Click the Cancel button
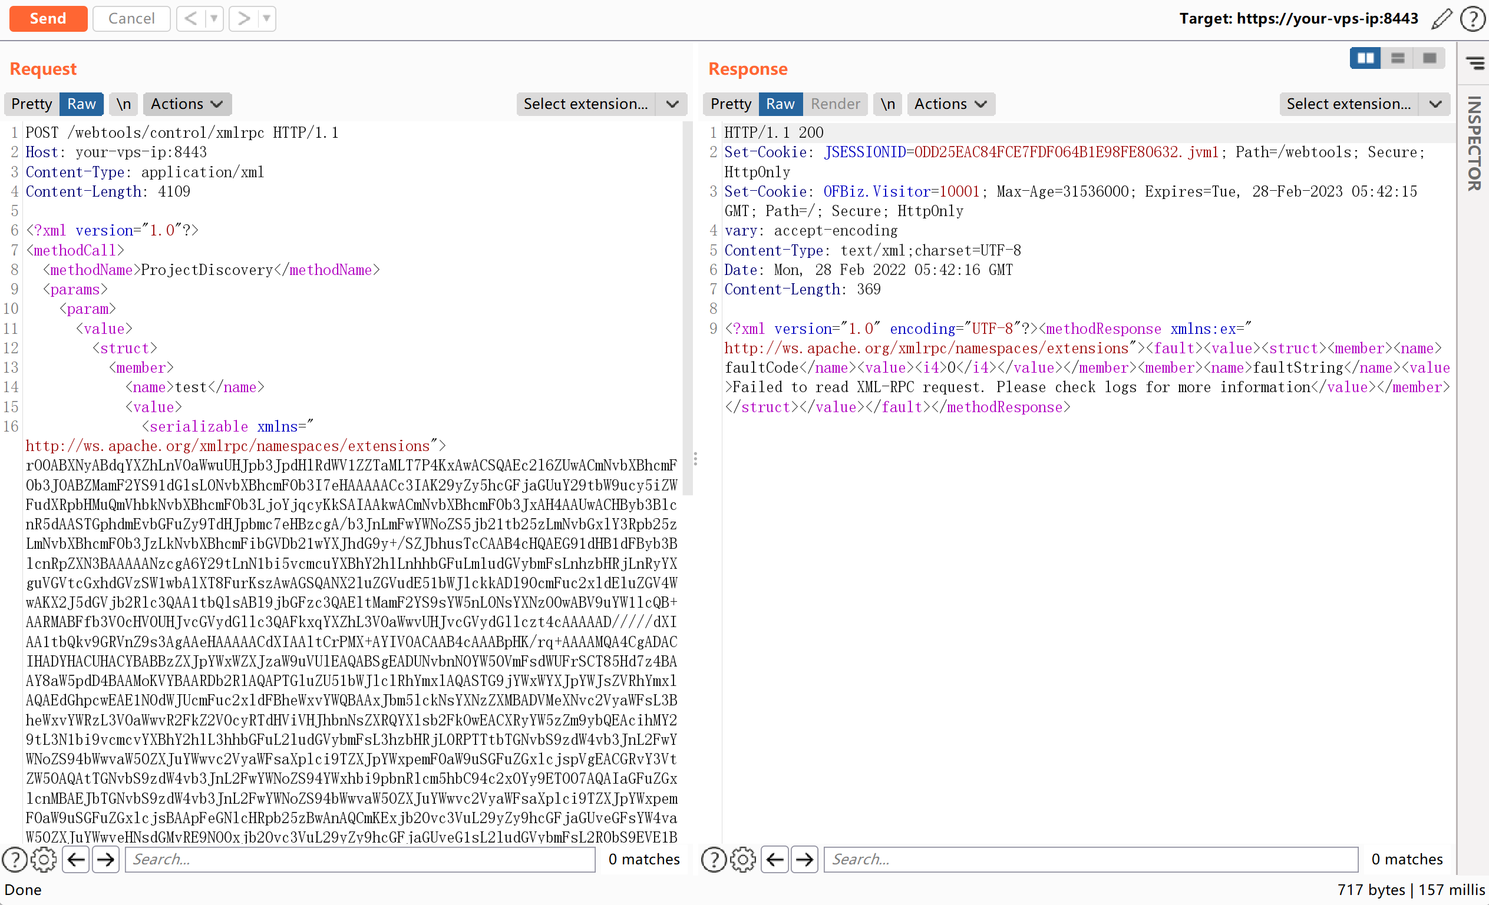This screenshot has height=905, width=1489. [x=131, y=19]
